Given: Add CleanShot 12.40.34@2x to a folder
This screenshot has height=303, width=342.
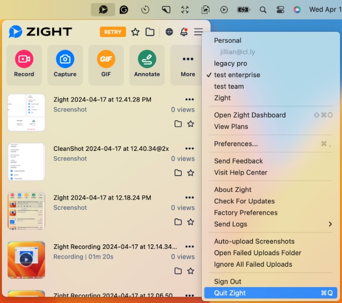Looking at the screenshot, I should point(178,173).
